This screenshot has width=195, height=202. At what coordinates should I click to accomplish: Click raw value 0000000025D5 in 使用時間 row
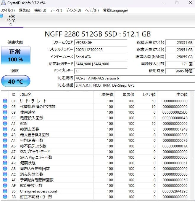point(175,112)
